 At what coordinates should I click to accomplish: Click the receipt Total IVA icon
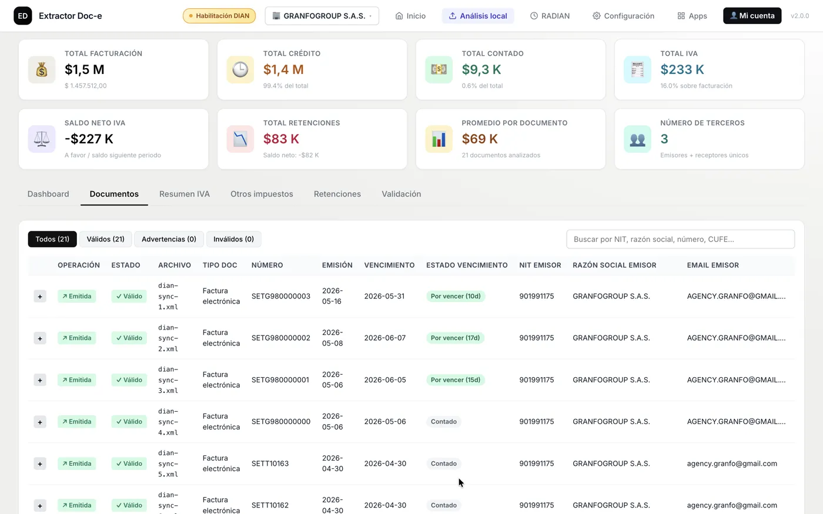click(637, 70)
